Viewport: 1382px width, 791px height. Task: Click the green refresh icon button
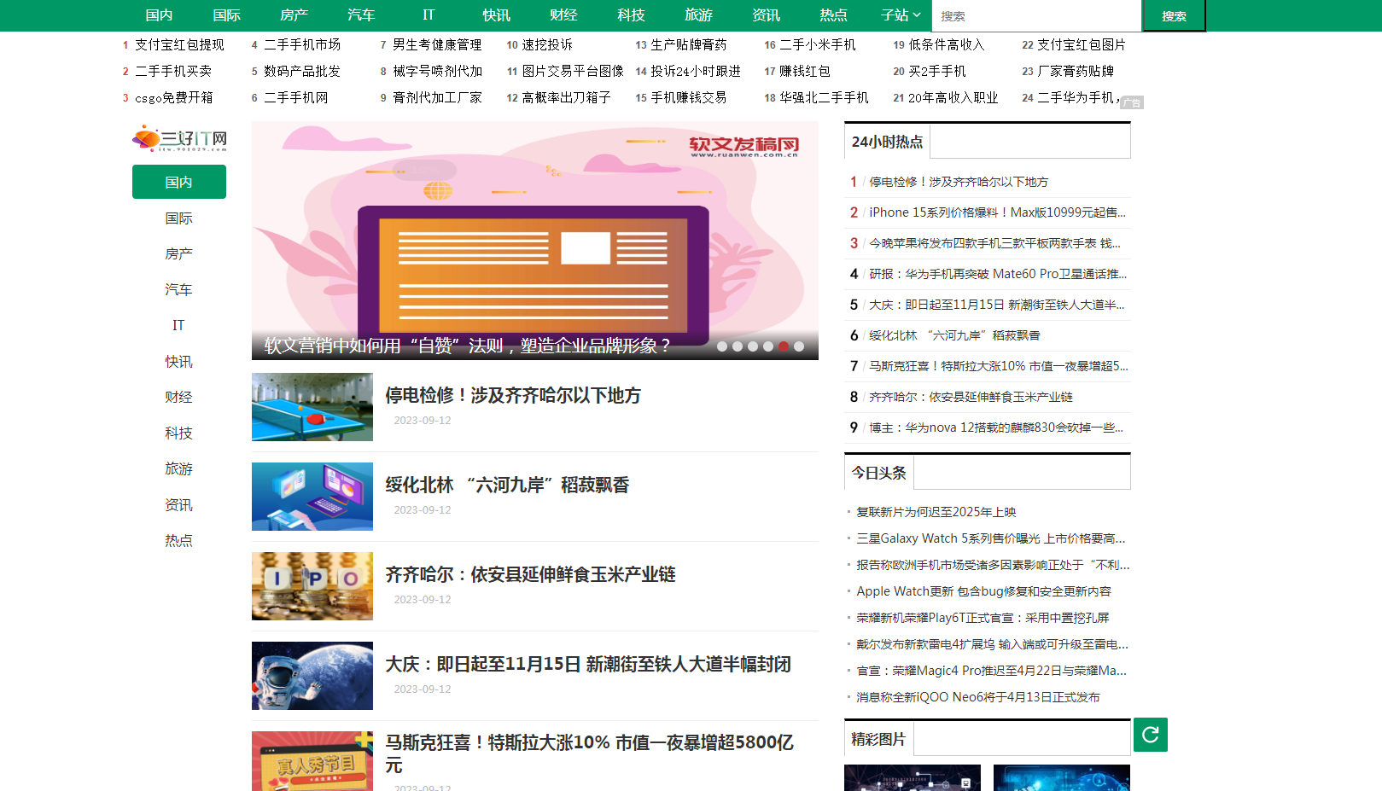tap(1150, 735)
